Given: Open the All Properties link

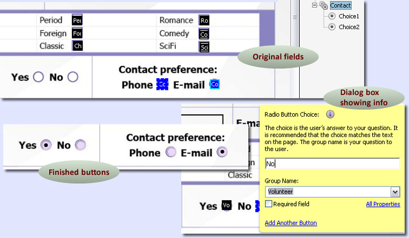Looking at the screenshot, I should click(383, 204).
